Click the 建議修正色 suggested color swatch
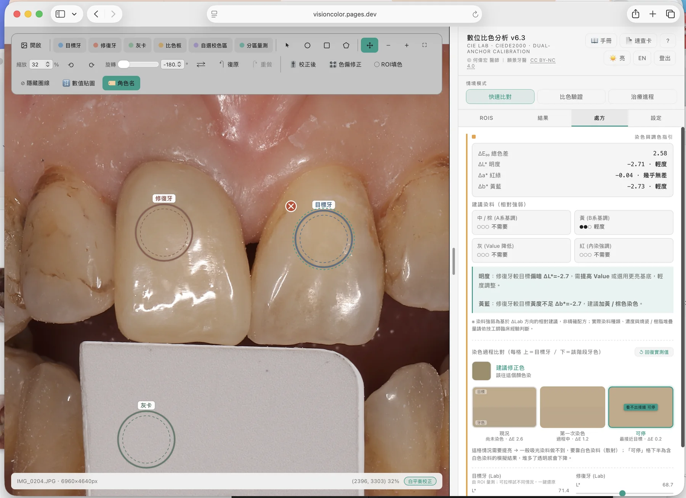The height and width of the screenshot is (498, 686). (481, 371)
